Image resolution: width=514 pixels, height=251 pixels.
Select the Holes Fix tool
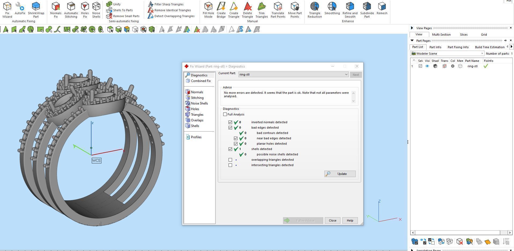coord(85,10)
